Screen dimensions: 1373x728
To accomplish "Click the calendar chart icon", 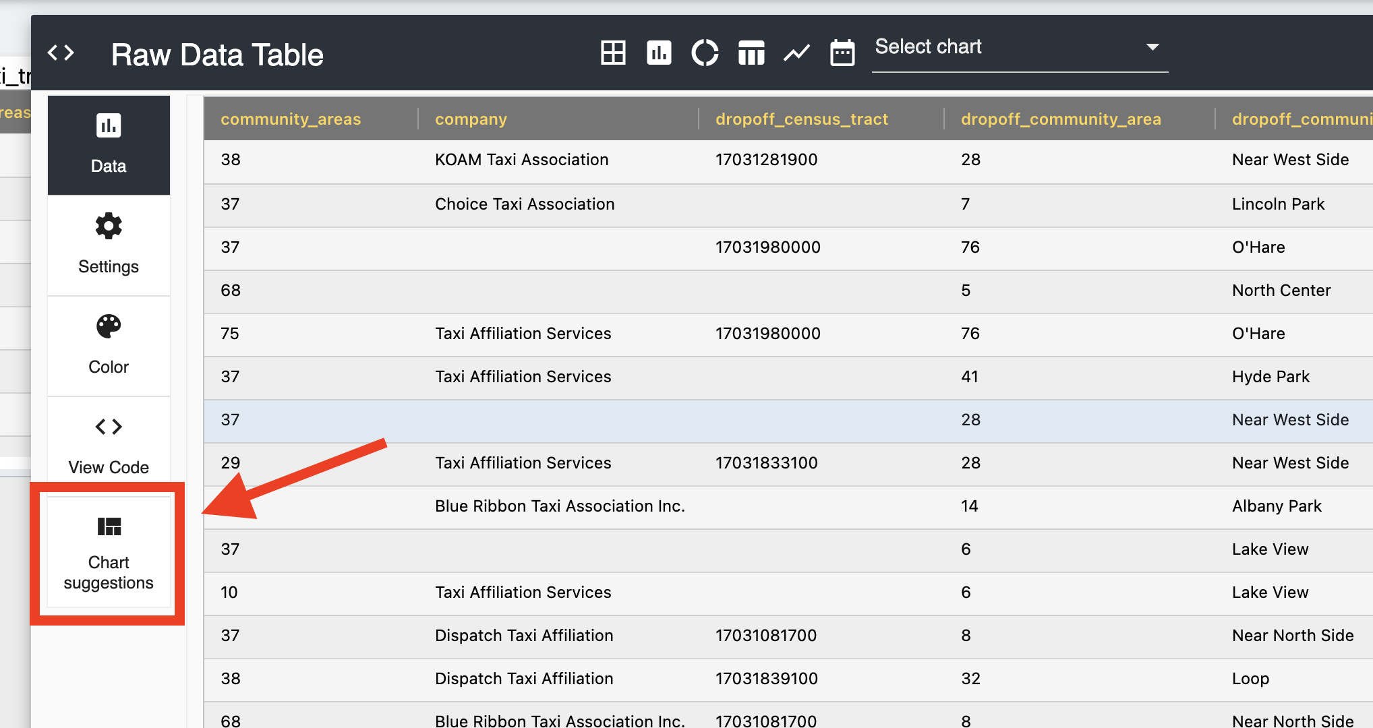I will (x=842, y=53).
